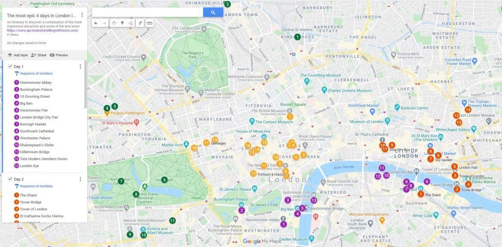502x247 pixels.
Task: Click the ZSL London Zoo place icon
Action: click(204, 28)
